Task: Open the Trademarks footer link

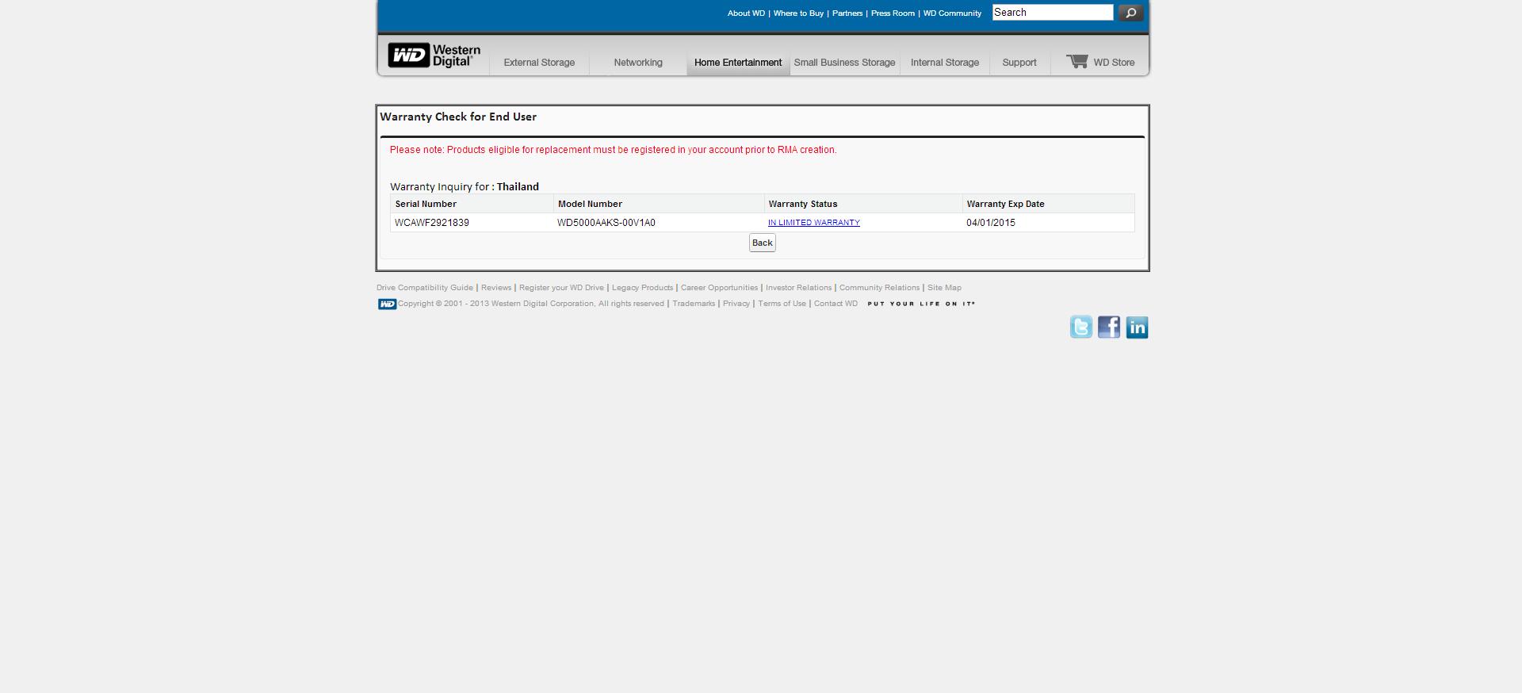Action: pos(694,304)
